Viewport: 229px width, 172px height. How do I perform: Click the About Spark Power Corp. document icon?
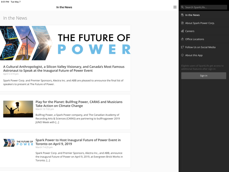coord(182,23)
